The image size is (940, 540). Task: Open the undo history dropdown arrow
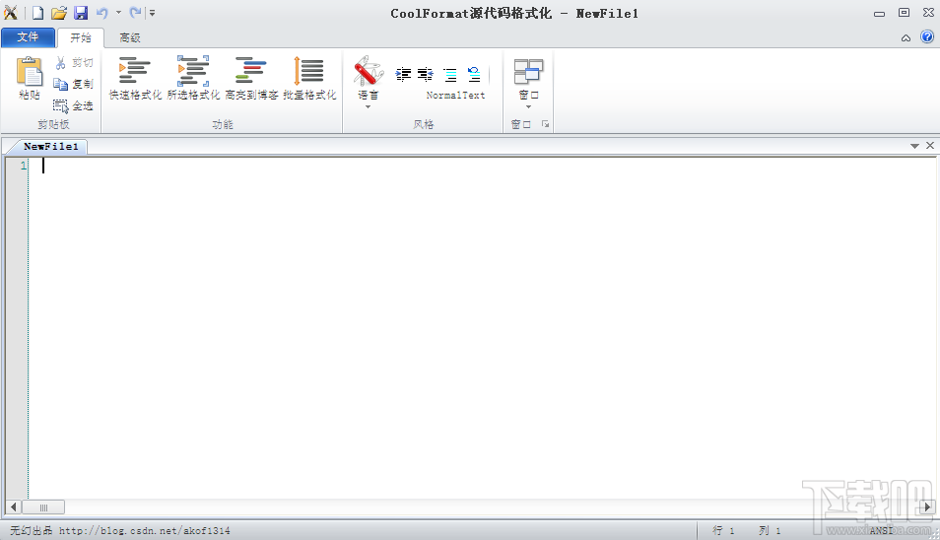118,13
